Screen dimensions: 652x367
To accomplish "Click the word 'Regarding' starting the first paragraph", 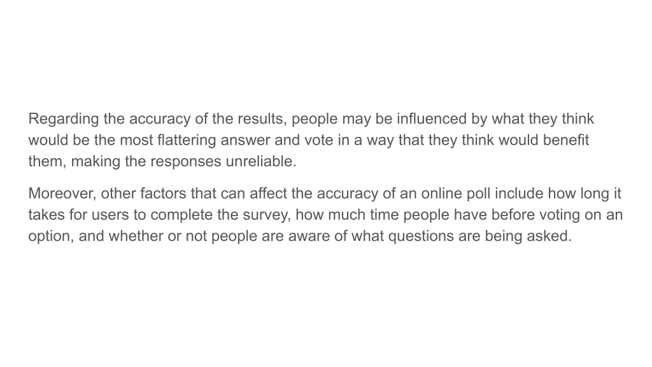I will (64, 119).
